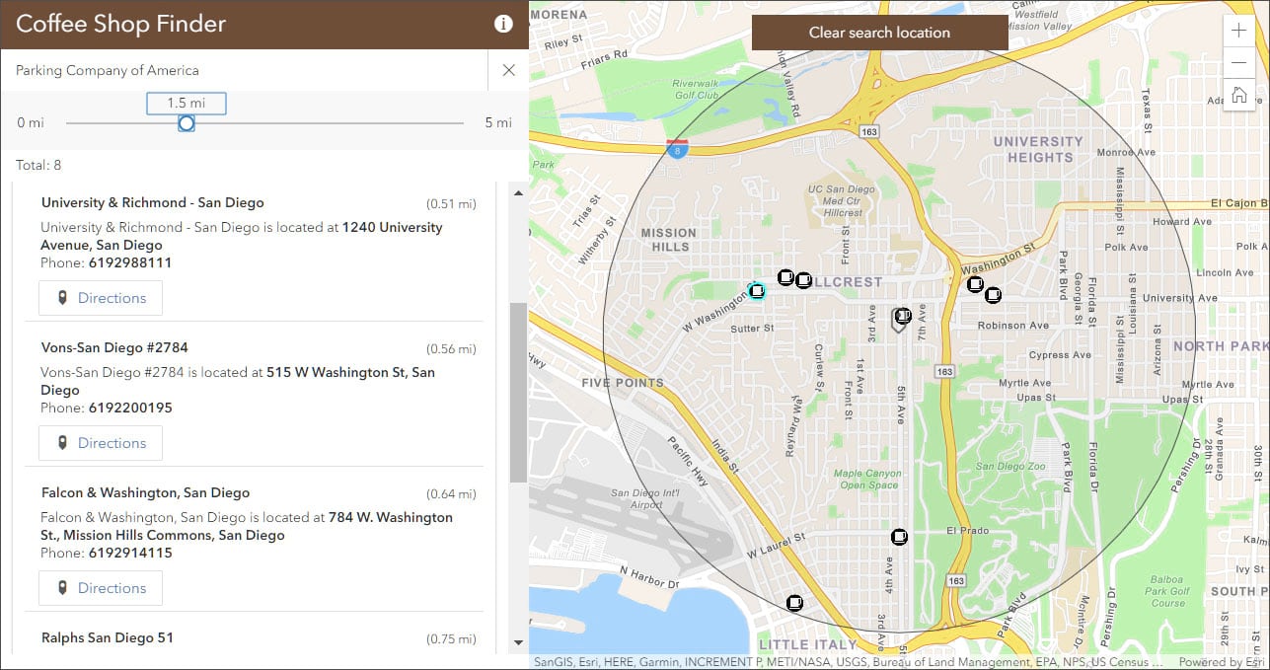Focus the Parking Company of America search field
The height and width of the screenshot is (670, 1270).
(245, 70)
